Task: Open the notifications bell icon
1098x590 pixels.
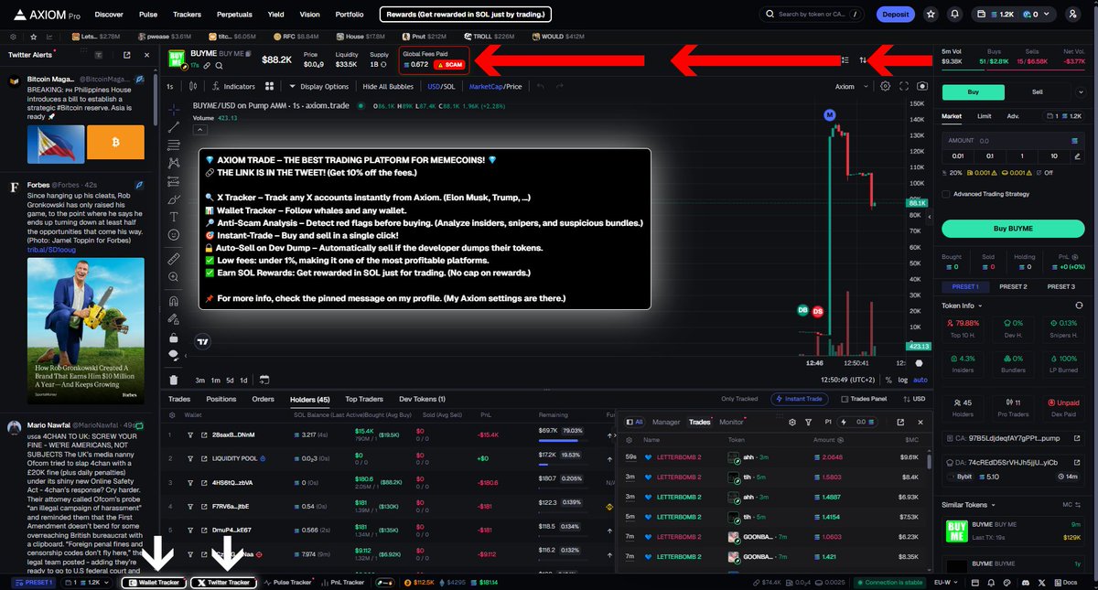Action: click(x=955, y=15)
